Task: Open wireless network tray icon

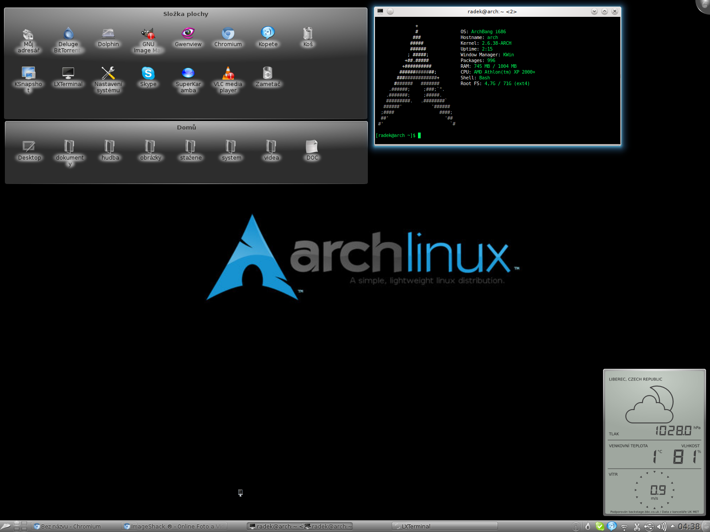Action: point(624,527)
